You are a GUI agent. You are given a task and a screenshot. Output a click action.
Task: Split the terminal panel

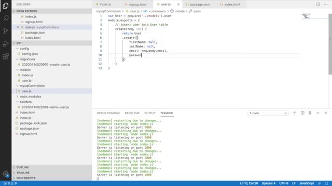(302, 113)
